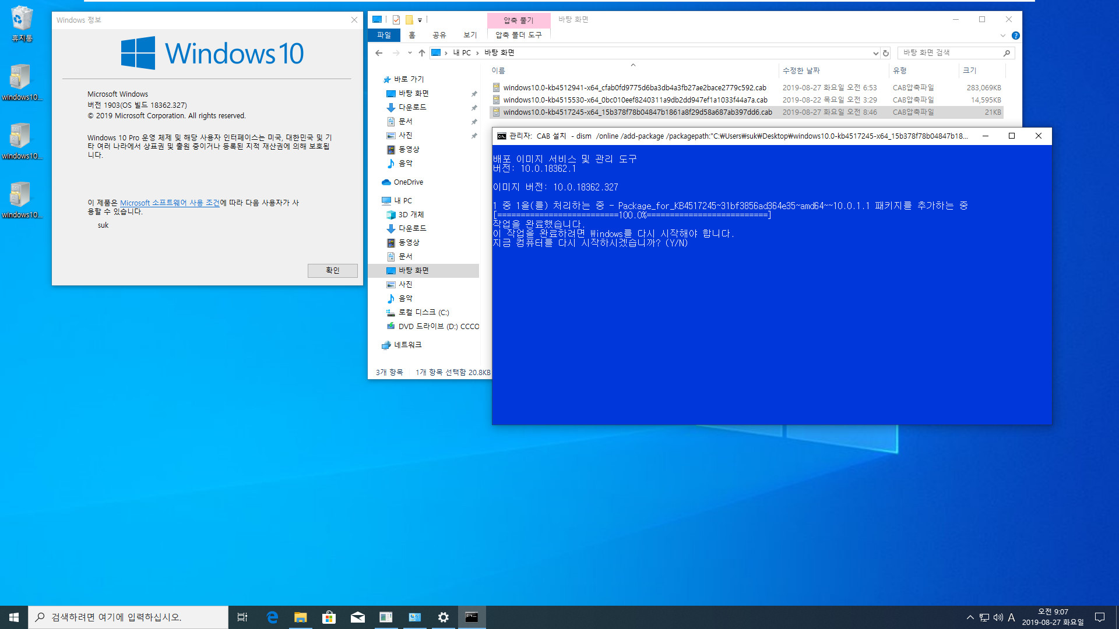
Task: Click the search magnifier in File Explorer
Action: pos(1007,53)
